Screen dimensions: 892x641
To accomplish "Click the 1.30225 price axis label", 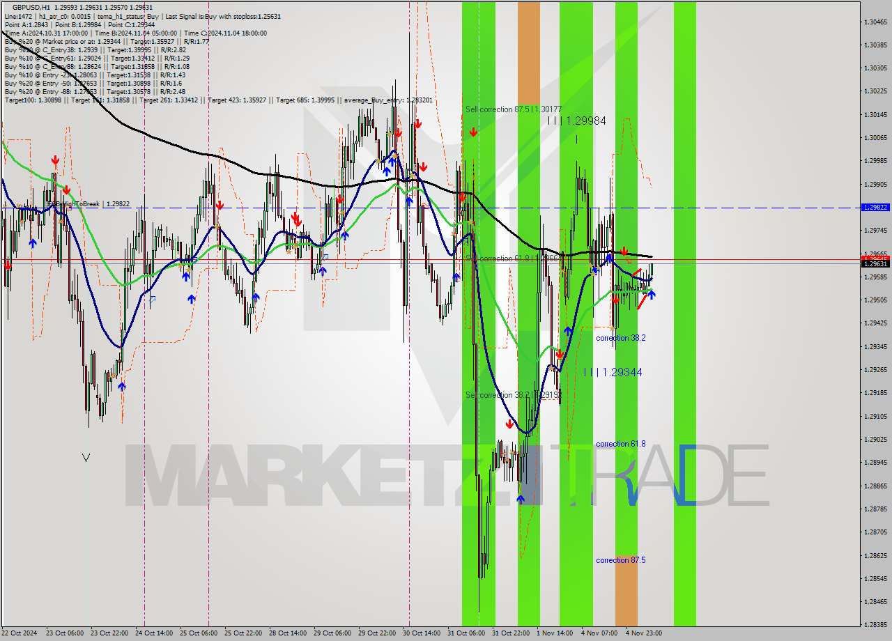I will coord(875,91).
